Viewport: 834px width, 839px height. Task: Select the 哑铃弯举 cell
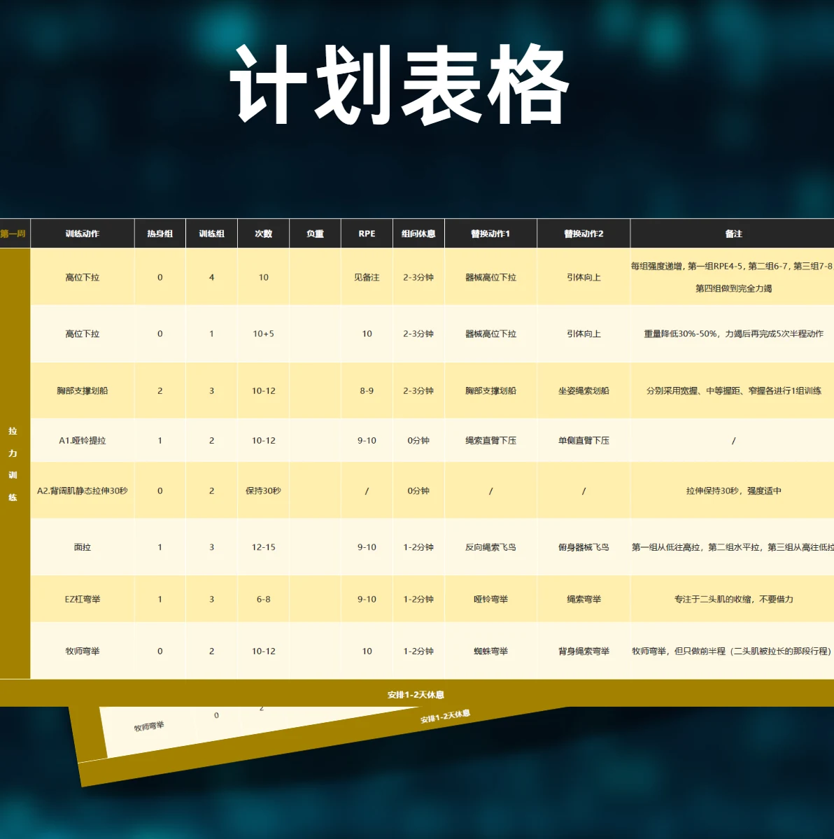click(490, 599)
